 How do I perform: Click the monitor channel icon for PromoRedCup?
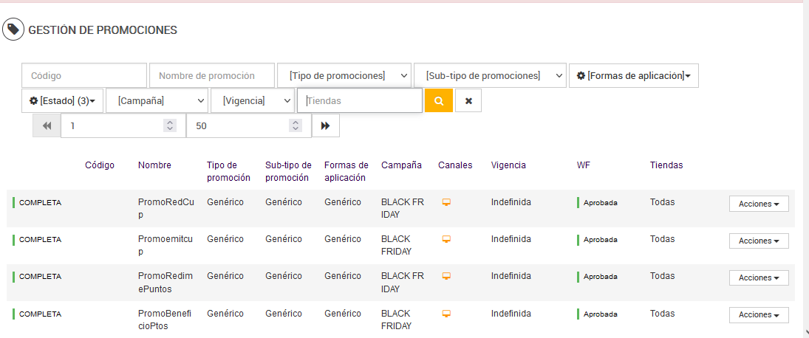coord(446,202)
